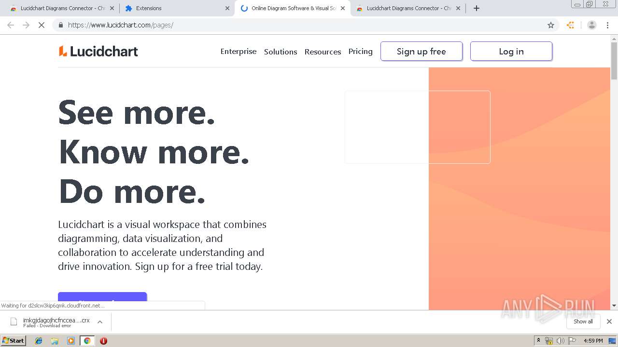This screenshot has height=347, width=618.
Task: Click the address bar URL
Action: (121, 25)
